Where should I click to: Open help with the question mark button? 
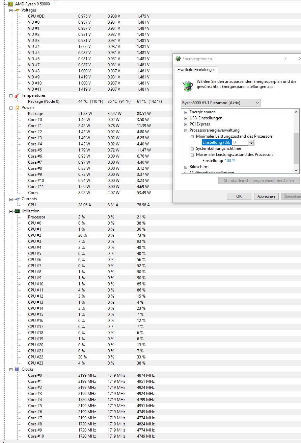coord(285,59)
